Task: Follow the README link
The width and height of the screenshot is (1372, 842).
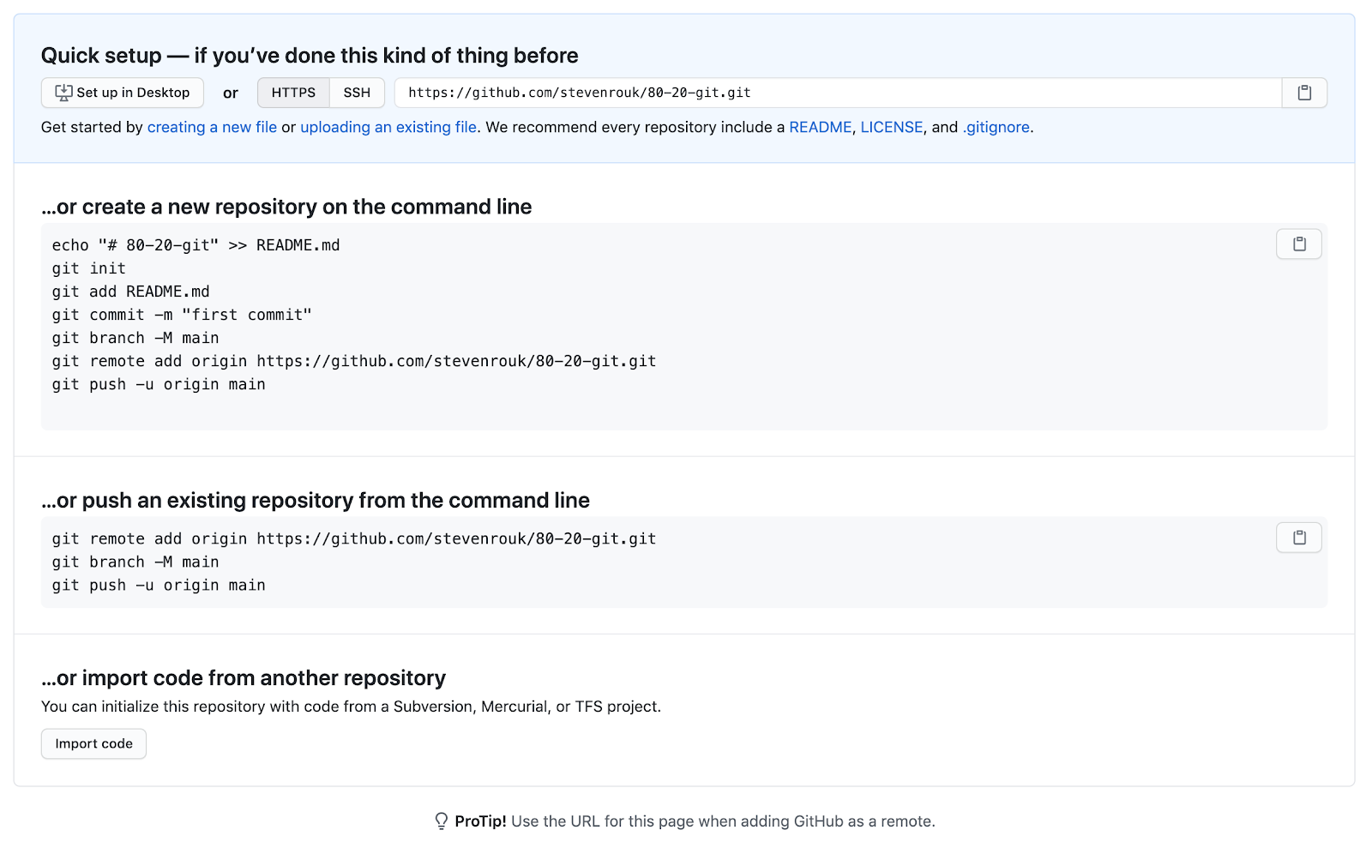Action: click(820, 127)
